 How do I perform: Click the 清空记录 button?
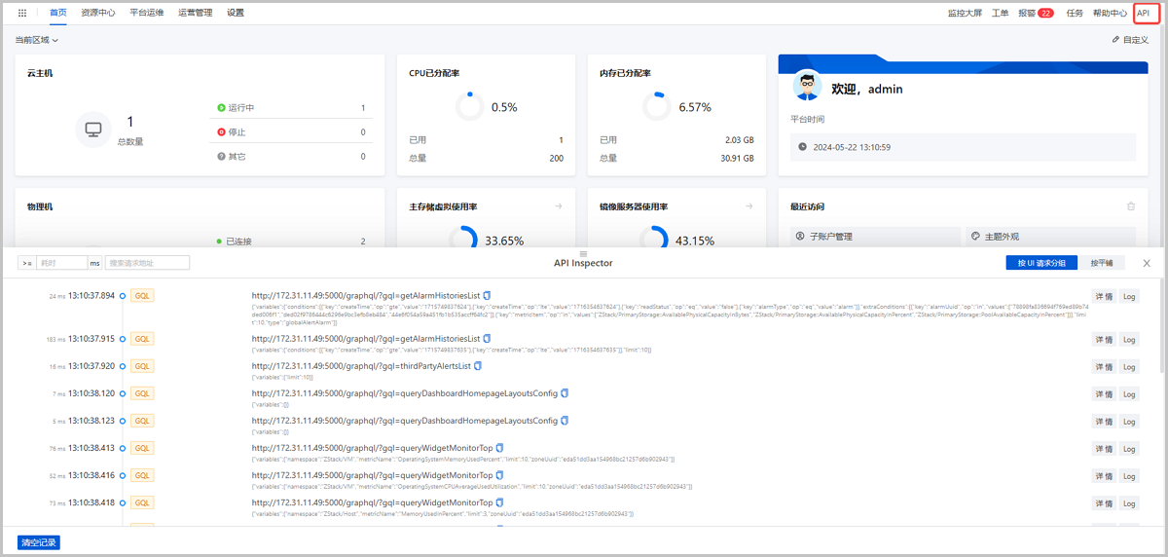point(39,542)
